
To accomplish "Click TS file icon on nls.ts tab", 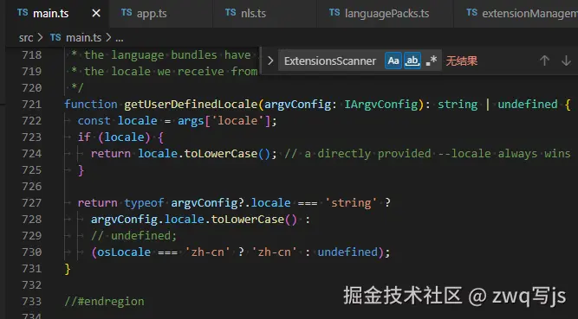I will click(x=231, y=12).
